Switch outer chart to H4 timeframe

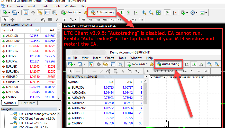119,19
